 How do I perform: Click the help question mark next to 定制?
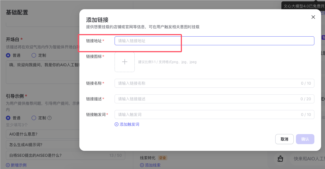[x=49, y=118]
